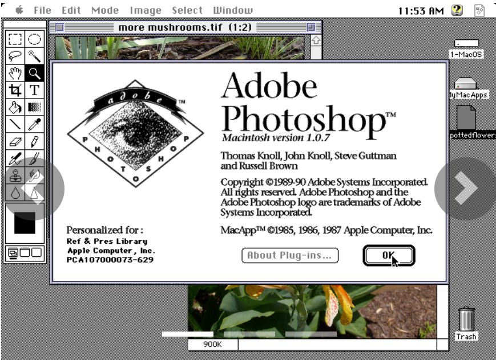Viewport: 496px width, 360px height.
Task: Click the 11:53 AM menu bar clock
Action: pyautogui.click(x=421, y=11)
